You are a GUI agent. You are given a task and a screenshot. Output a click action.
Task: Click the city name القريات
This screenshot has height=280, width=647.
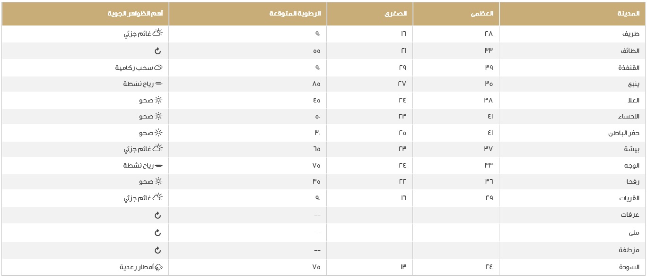pyautogui.click(x=629, y=198)
